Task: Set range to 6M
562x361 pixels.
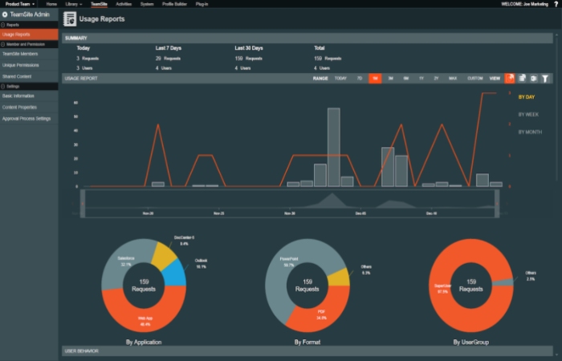Action: coord(406,79)
